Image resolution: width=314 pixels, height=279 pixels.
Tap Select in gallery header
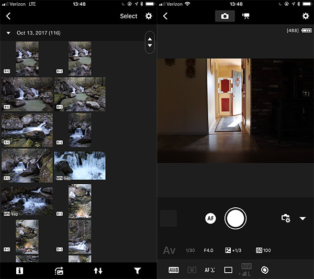(x=128, y=16)
